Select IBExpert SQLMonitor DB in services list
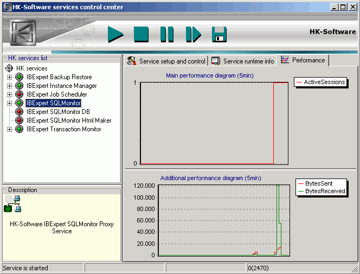Image resolution: width=360 pixels, height=274 pixels. [58, 112]
